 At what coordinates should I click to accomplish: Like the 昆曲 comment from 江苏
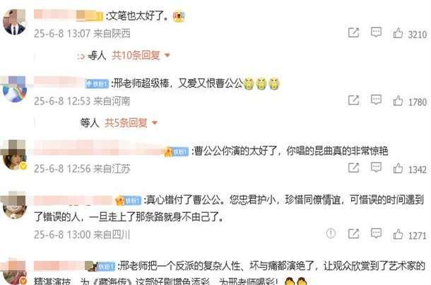click(398, 168)
